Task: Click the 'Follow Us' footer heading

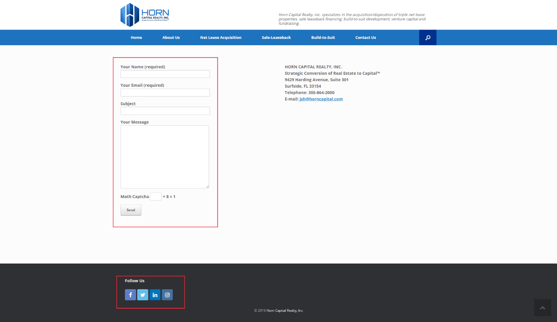Action: (x=135, y=281)
